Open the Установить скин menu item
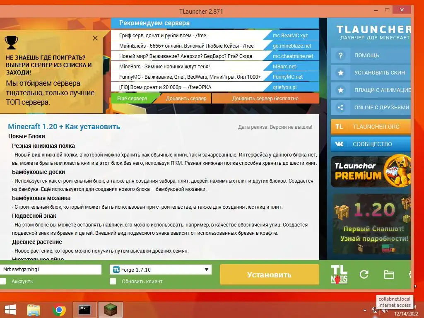 point(371,73)
